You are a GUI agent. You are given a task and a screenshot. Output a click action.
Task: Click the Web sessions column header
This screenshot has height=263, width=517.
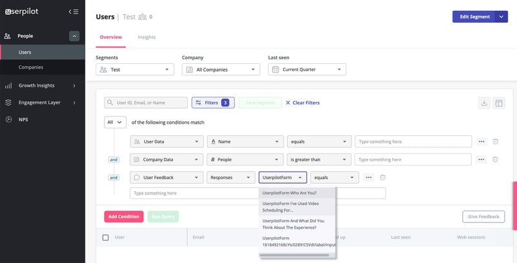tap(471, 237)
